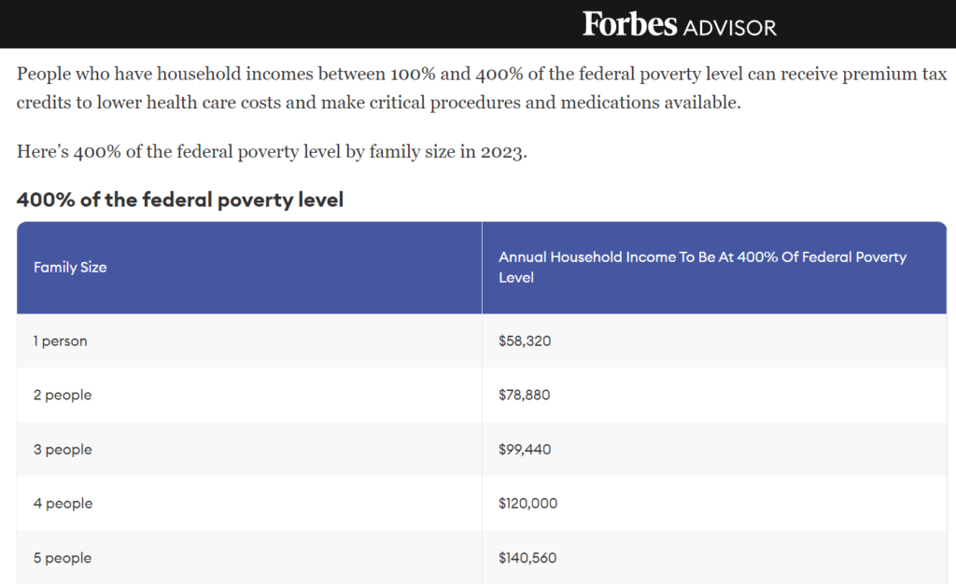Select the $78,880 income cell
Screen dimensions: 956x584
click(525, 396)
